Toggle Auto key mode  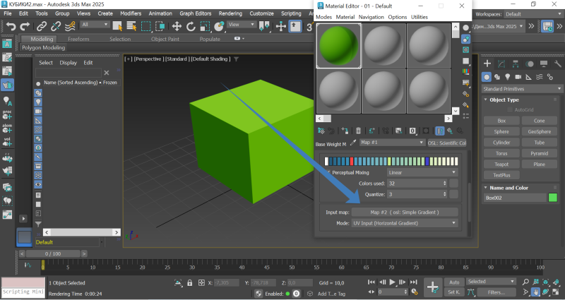tap(454, 282)
